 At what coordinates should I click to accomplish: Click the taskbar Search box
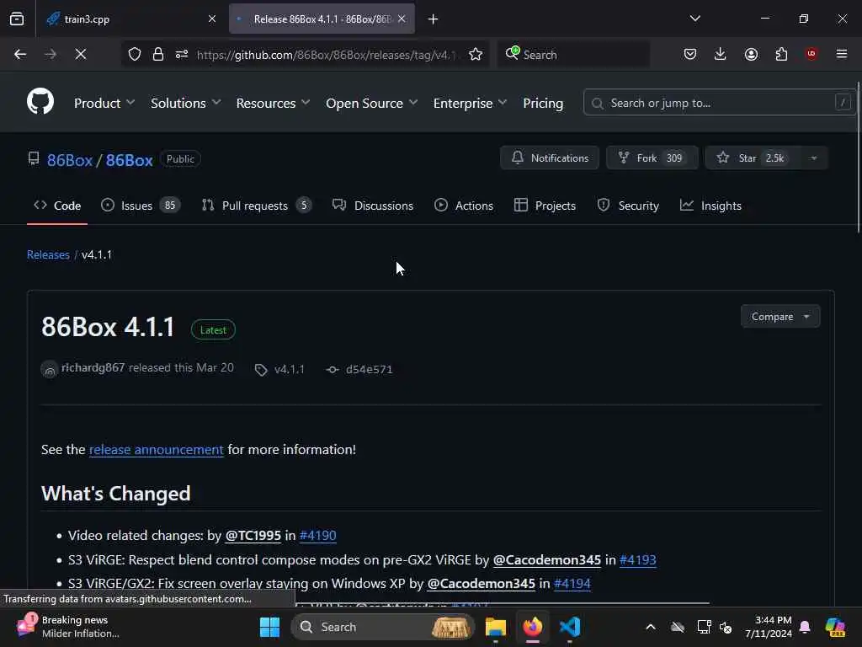[383, 627]
